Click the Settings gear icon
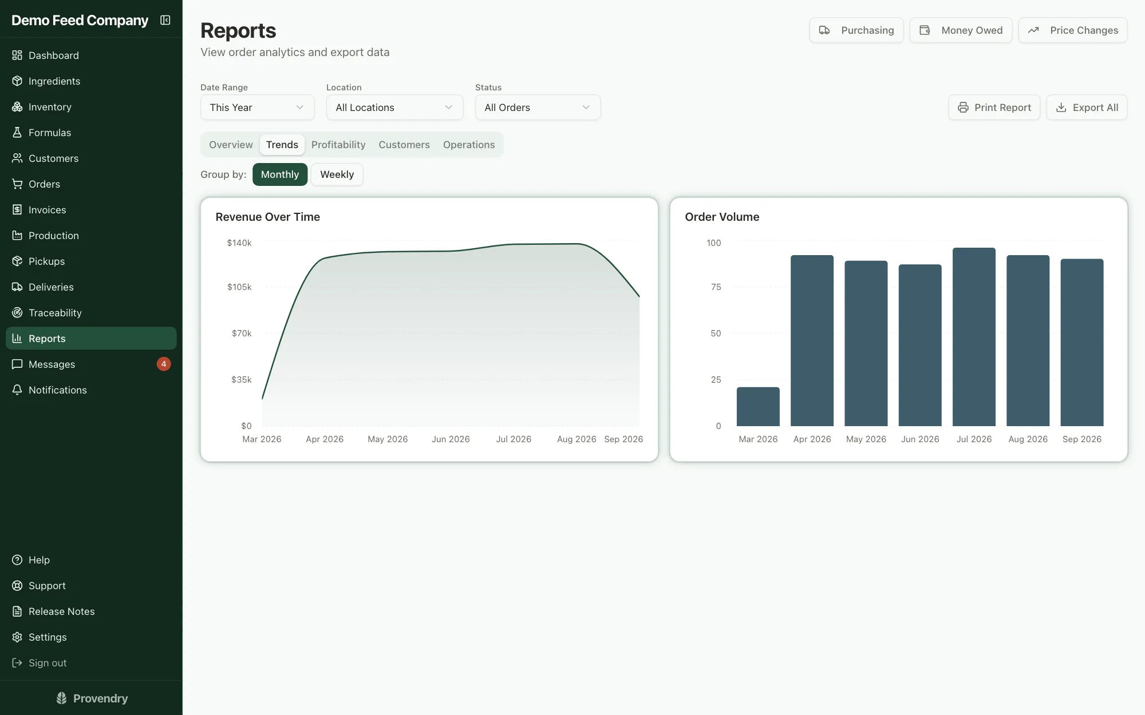The width and height of the screenshot is (1145, 715). click(17, 637)
